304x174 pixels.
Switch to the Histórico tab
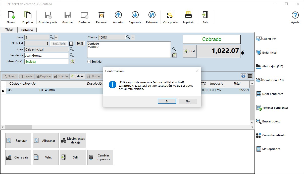pos(27,30)
